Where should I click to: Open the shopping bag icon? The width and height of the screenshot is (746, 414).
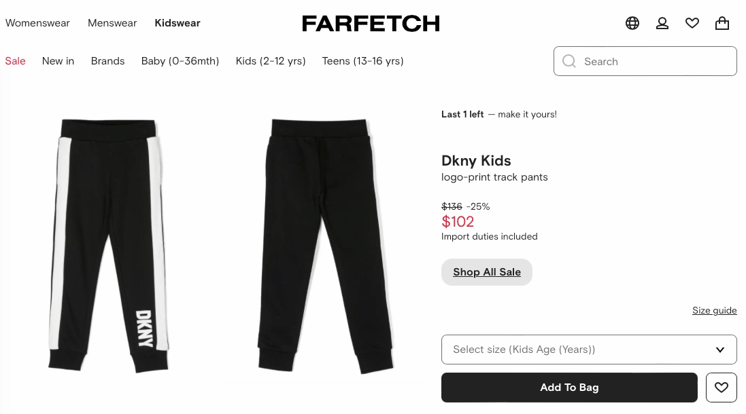[x=722, y=23]
